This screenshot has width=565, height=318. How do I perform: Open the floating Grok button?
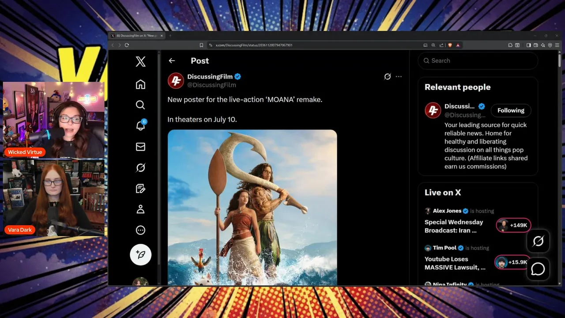(x=538, y=241)
